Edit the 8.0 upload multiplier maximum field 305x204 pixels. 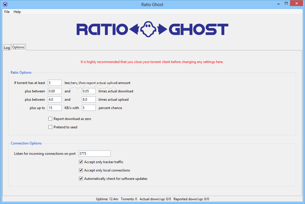[89, 99]
